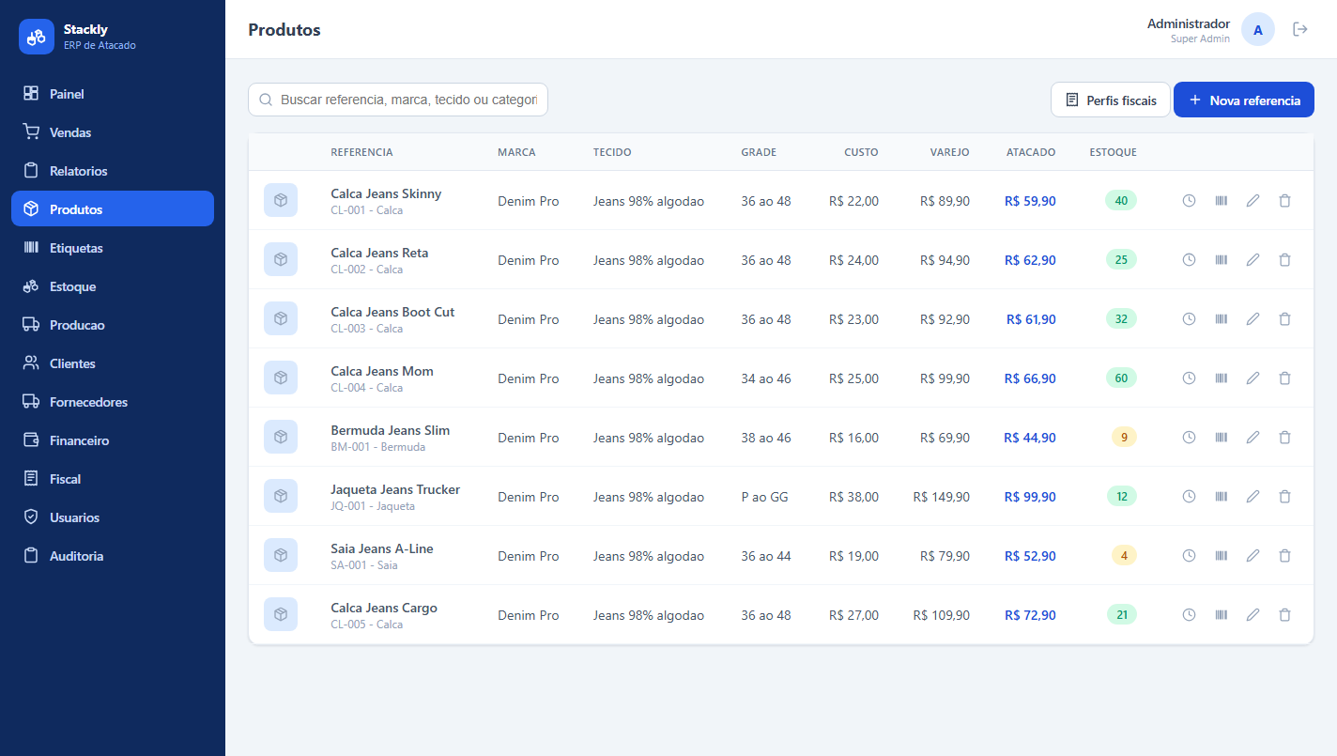Click the REFERENCIA column header

[361, 152]
